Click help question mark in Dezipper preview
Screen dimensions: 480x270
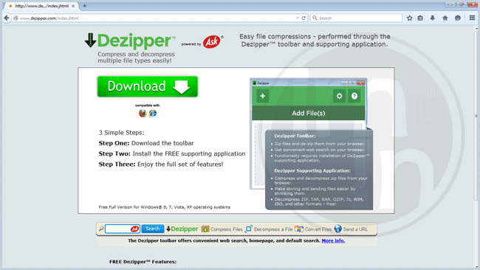point(354,96)
